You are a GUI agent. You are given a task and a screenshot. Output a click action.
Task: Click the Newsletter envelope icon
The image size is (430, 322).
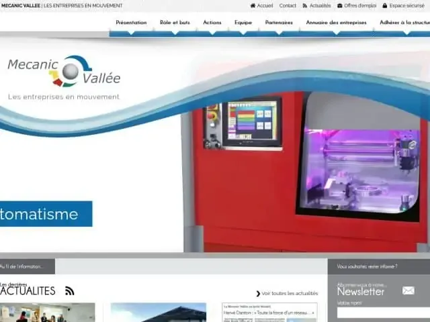[408, 290]
